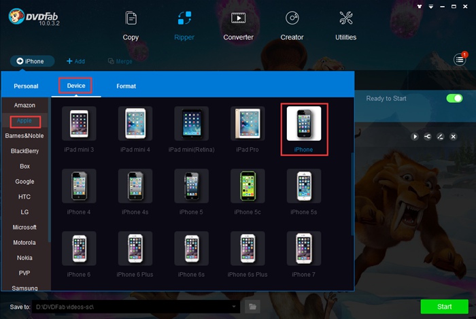Screen dimensions: 476x319
Task: Click the Save to path field
Action: click(136, 307)
